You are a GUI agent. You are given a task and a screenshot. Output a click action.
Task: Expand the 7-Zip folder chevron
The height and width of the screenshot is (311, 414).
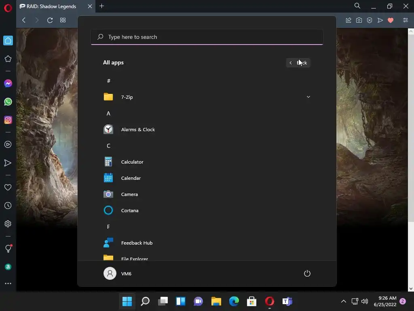[x=308, y=97]
